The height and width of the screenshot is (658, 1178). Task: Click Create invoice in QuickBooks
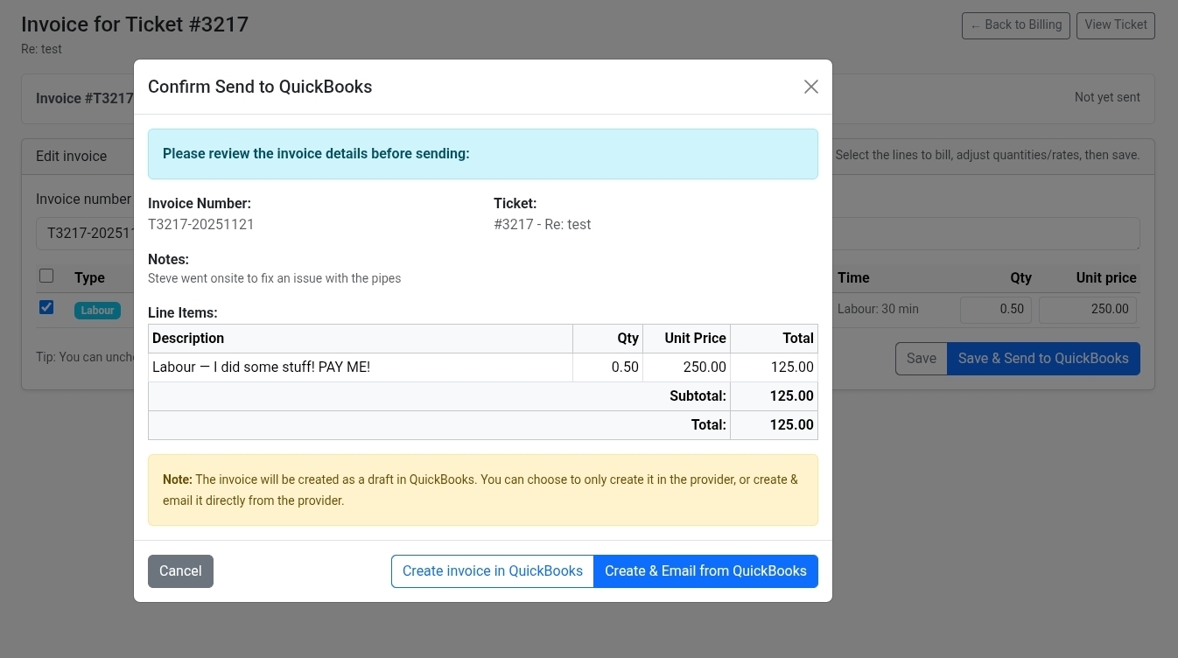tap(492, 570)
